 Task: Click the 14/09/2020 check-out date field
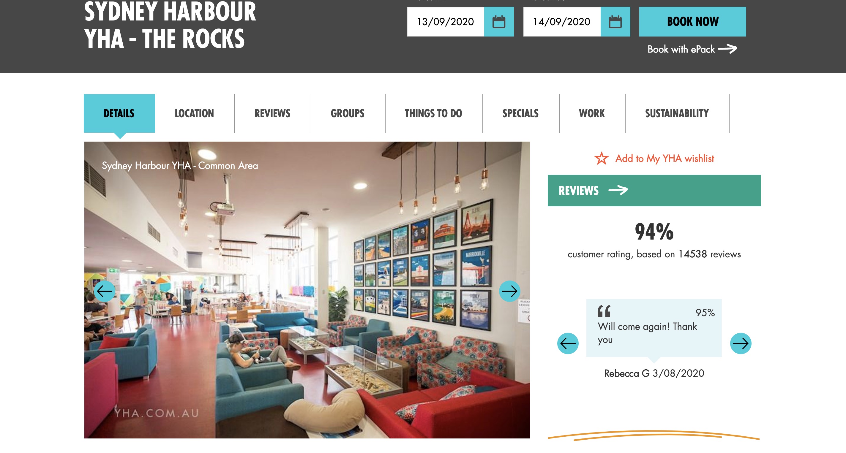pos(562,22)
